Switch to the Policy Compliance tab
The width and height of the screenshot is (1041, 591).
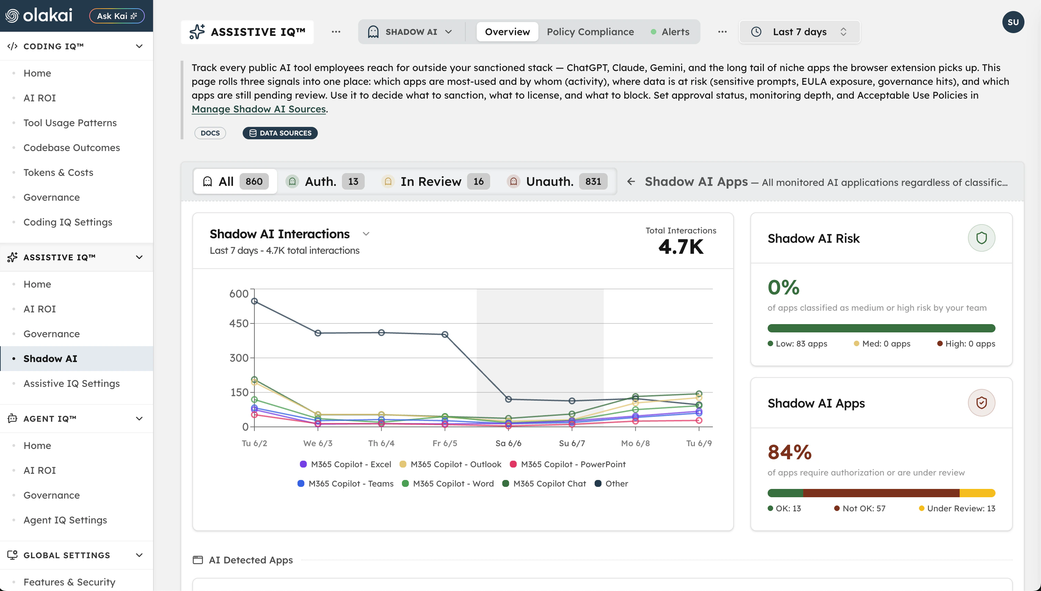pos(590,32)
